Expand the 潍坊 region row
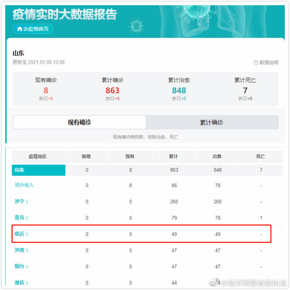Viewport: 290px width, 290px height. (21, 283)
